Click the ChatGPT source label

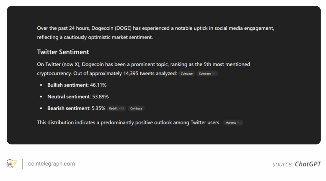coord(308,164)
